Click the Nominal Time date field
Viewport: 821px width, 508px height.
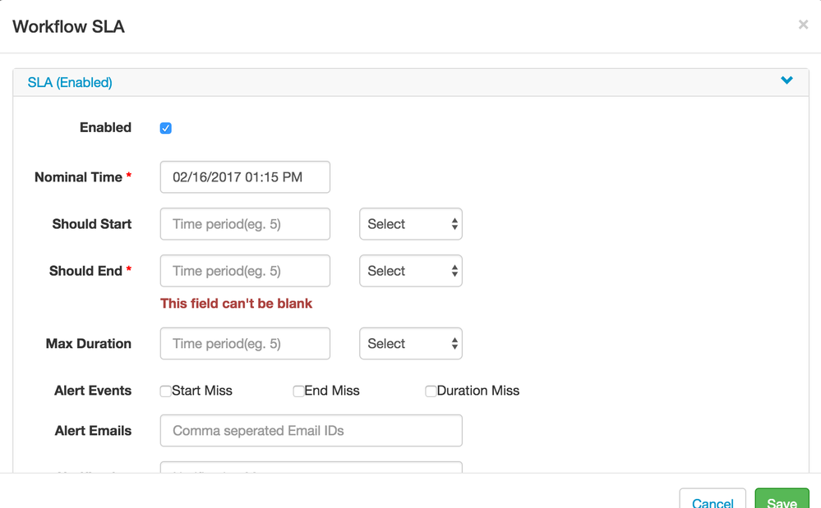[x=245, y=177]
